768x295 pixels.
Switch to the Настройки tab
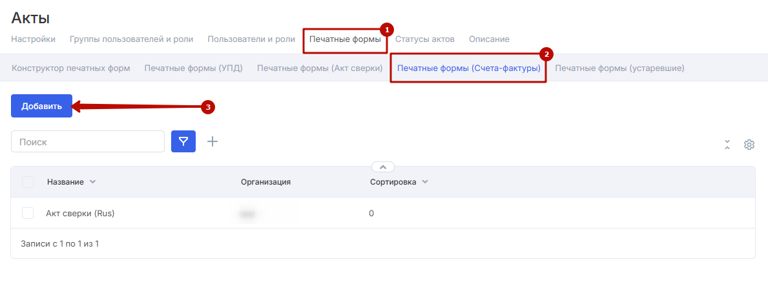(33, 39)
